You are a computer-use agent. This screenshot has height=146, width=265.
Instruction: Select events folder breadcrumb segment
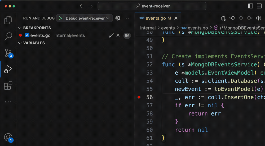(168, 28)
